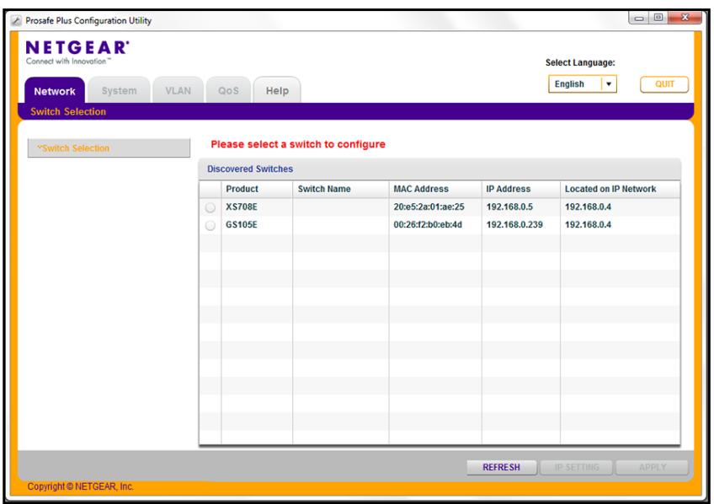The image size is (714, 504).
Task: Click the MAC Address column header
Action: [435, 189]
